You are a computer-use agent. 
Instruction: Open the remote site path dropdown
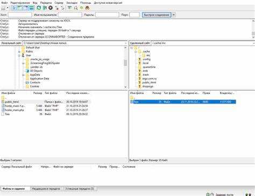pyautogui.click(x=253, y=43)
